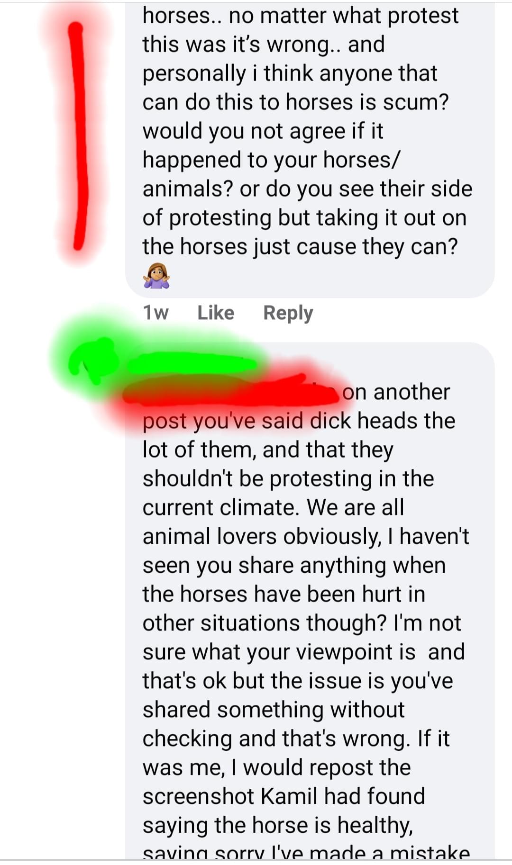The height and width of the screenshot is (865, 512).
Task: Tap the red-redacted mentioned name
Action: 232,392
